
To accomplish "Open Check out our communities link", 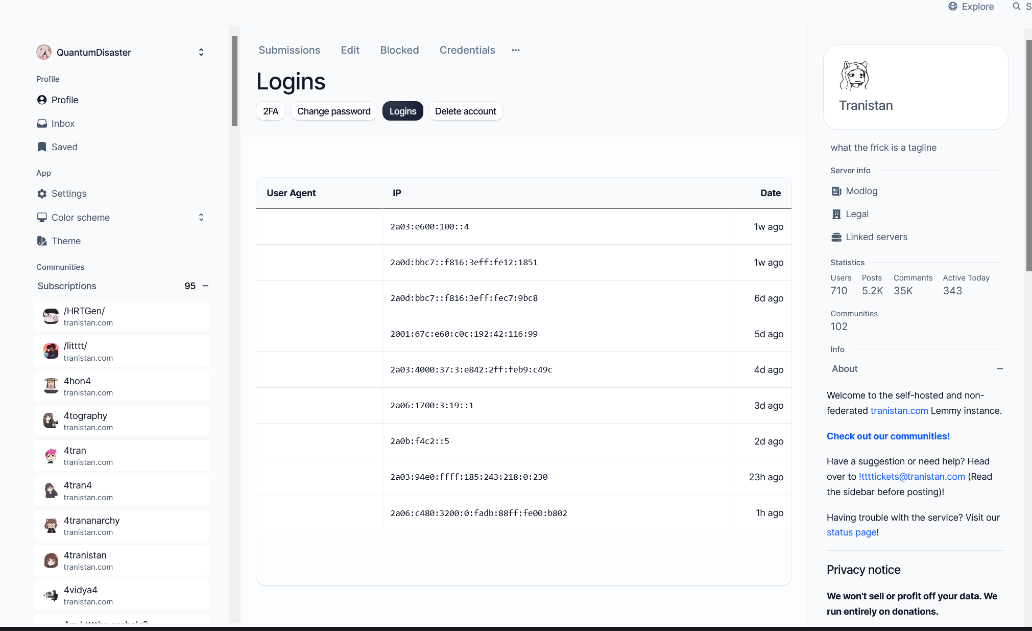I will point(888,436).
